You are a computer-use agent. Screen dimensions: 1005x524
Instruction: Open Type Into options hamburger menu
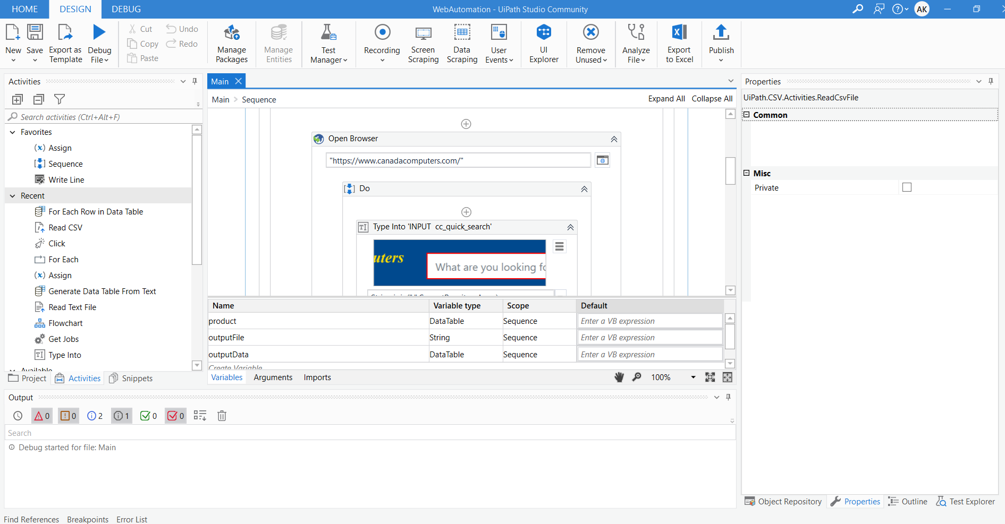(x=559, y=246)
